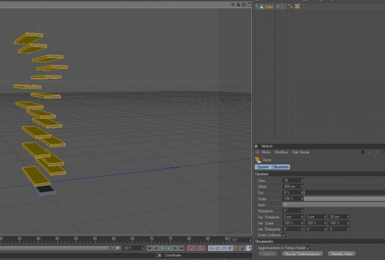
Task: Click the first Var. Scala 100 % field
Action: coord(293,223)
